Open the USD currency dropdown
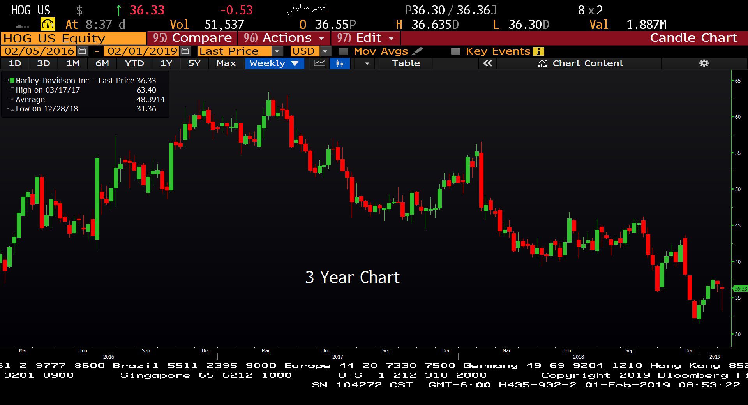 pos(325,51)
